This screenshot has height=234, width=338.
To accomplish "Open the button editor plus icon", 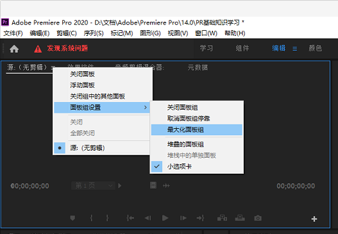I will (314, 219).
